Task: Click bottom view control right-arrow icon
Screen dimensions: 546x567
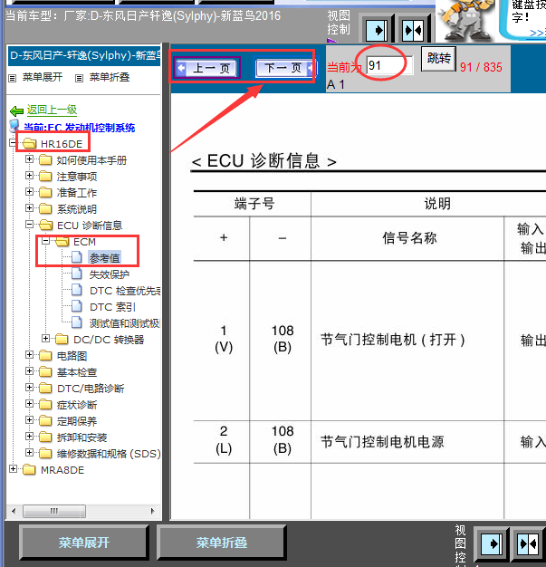Action: click(x=492, y=543)
